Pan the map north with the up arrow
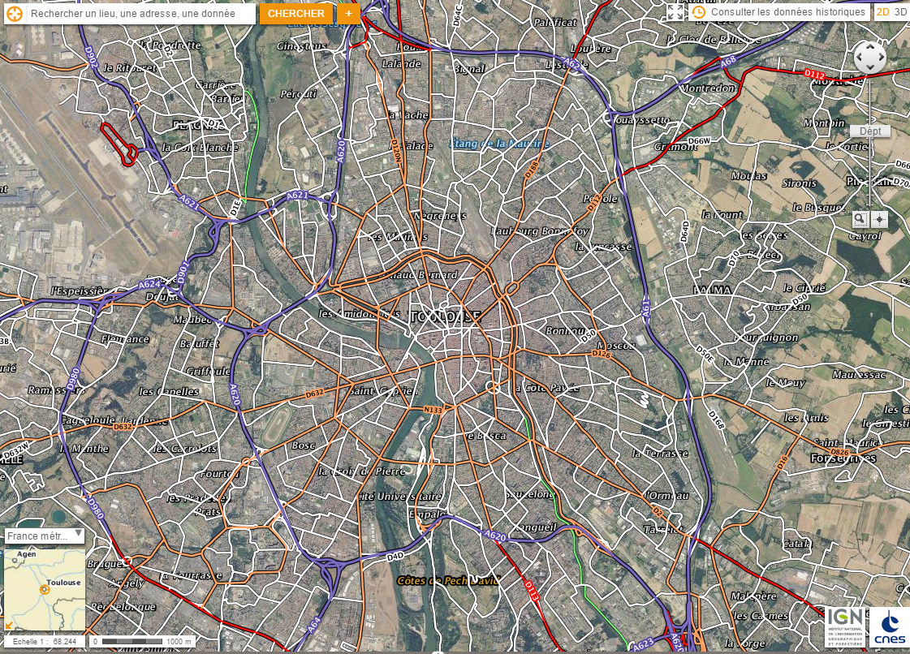 pyautogui.click(x=869, y=46)
